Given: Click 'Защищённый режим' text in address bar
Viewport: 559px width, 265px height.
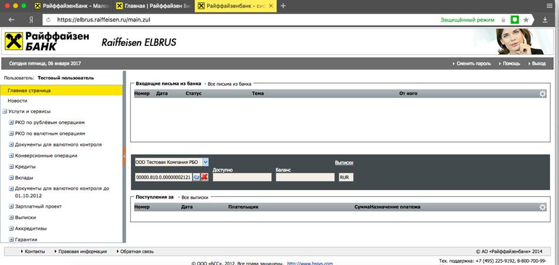Looking at the screenshot, I should point(467,20).
